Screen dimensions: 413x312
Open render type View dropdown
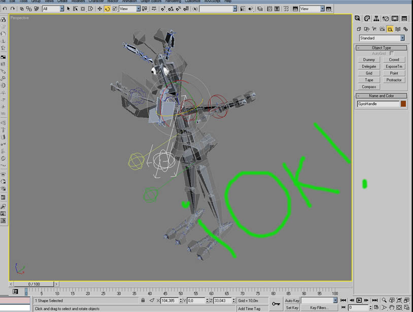click(322, 9)
